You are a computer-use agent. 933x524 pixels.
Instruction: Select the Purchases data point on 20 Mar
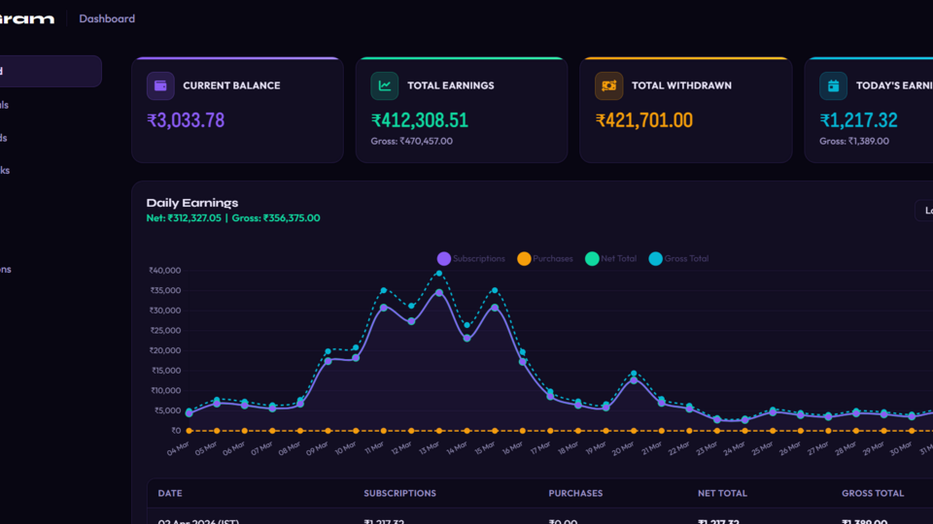coord(634,431)
